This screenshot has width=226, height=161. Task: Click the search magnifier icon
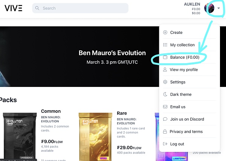point(37,8)
